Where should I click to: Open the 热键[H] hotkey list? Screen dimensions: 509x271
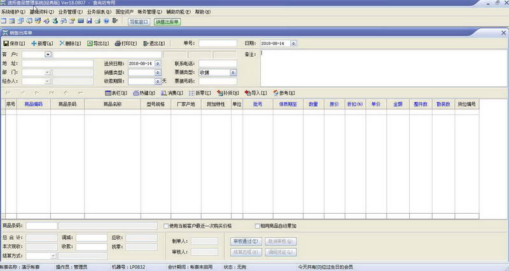pos(144,93)
